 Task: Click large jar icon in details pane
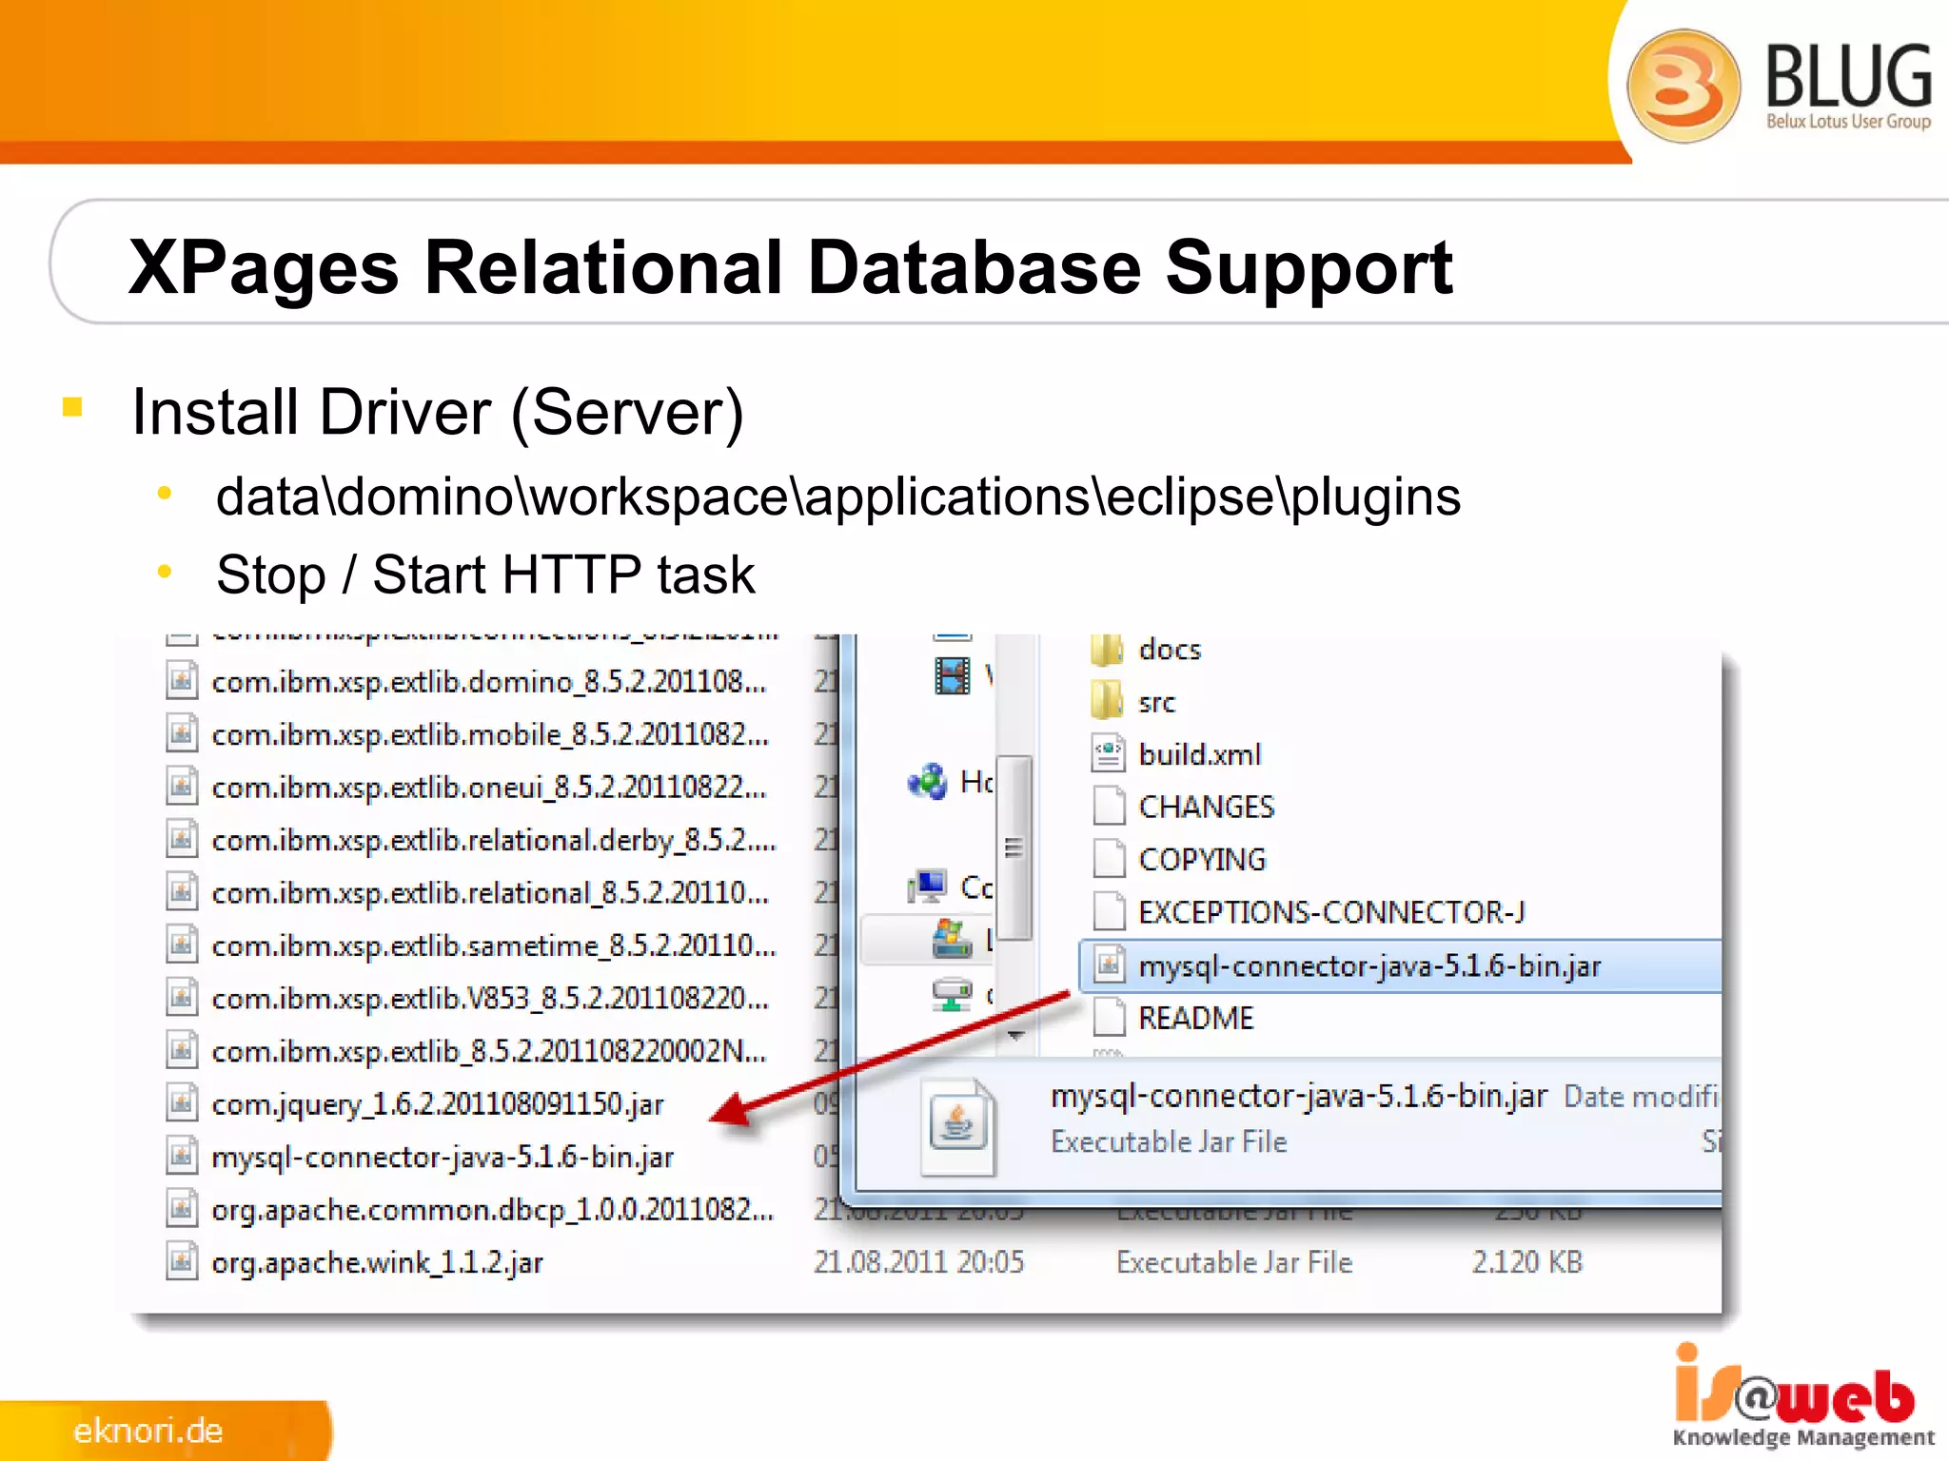pyautogui.click(x=958, y=1125)
